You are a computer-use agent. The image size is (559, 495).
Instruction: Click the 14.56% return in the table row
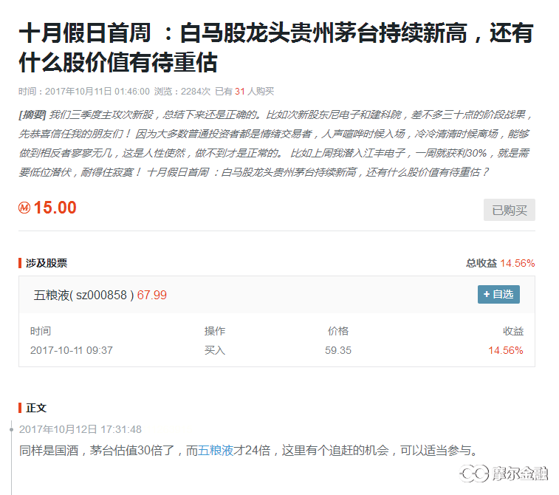[506, 350]
